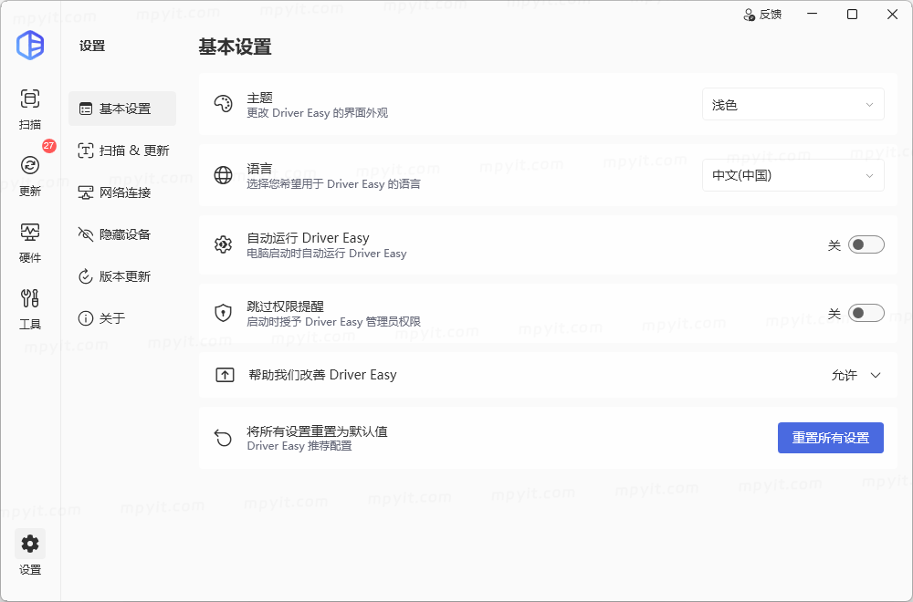Maximize the Driver Easy window
913x602 pixels.
point(852,14)
